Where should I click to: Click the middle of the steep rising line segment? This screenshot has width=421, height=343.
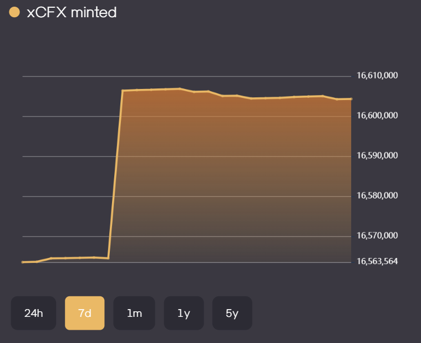(x=115, y=175)
